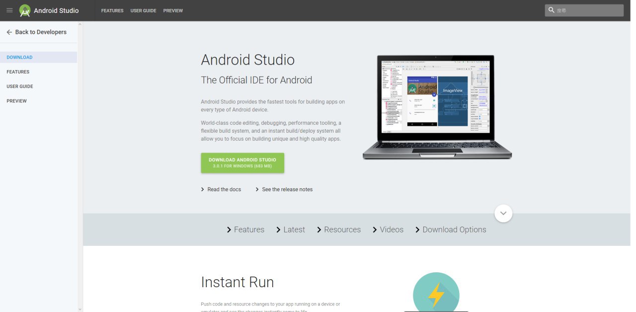Click the round scroll-down chevron button
The height and width of the screenshot is (312, 636).
(x=503, y=213)
